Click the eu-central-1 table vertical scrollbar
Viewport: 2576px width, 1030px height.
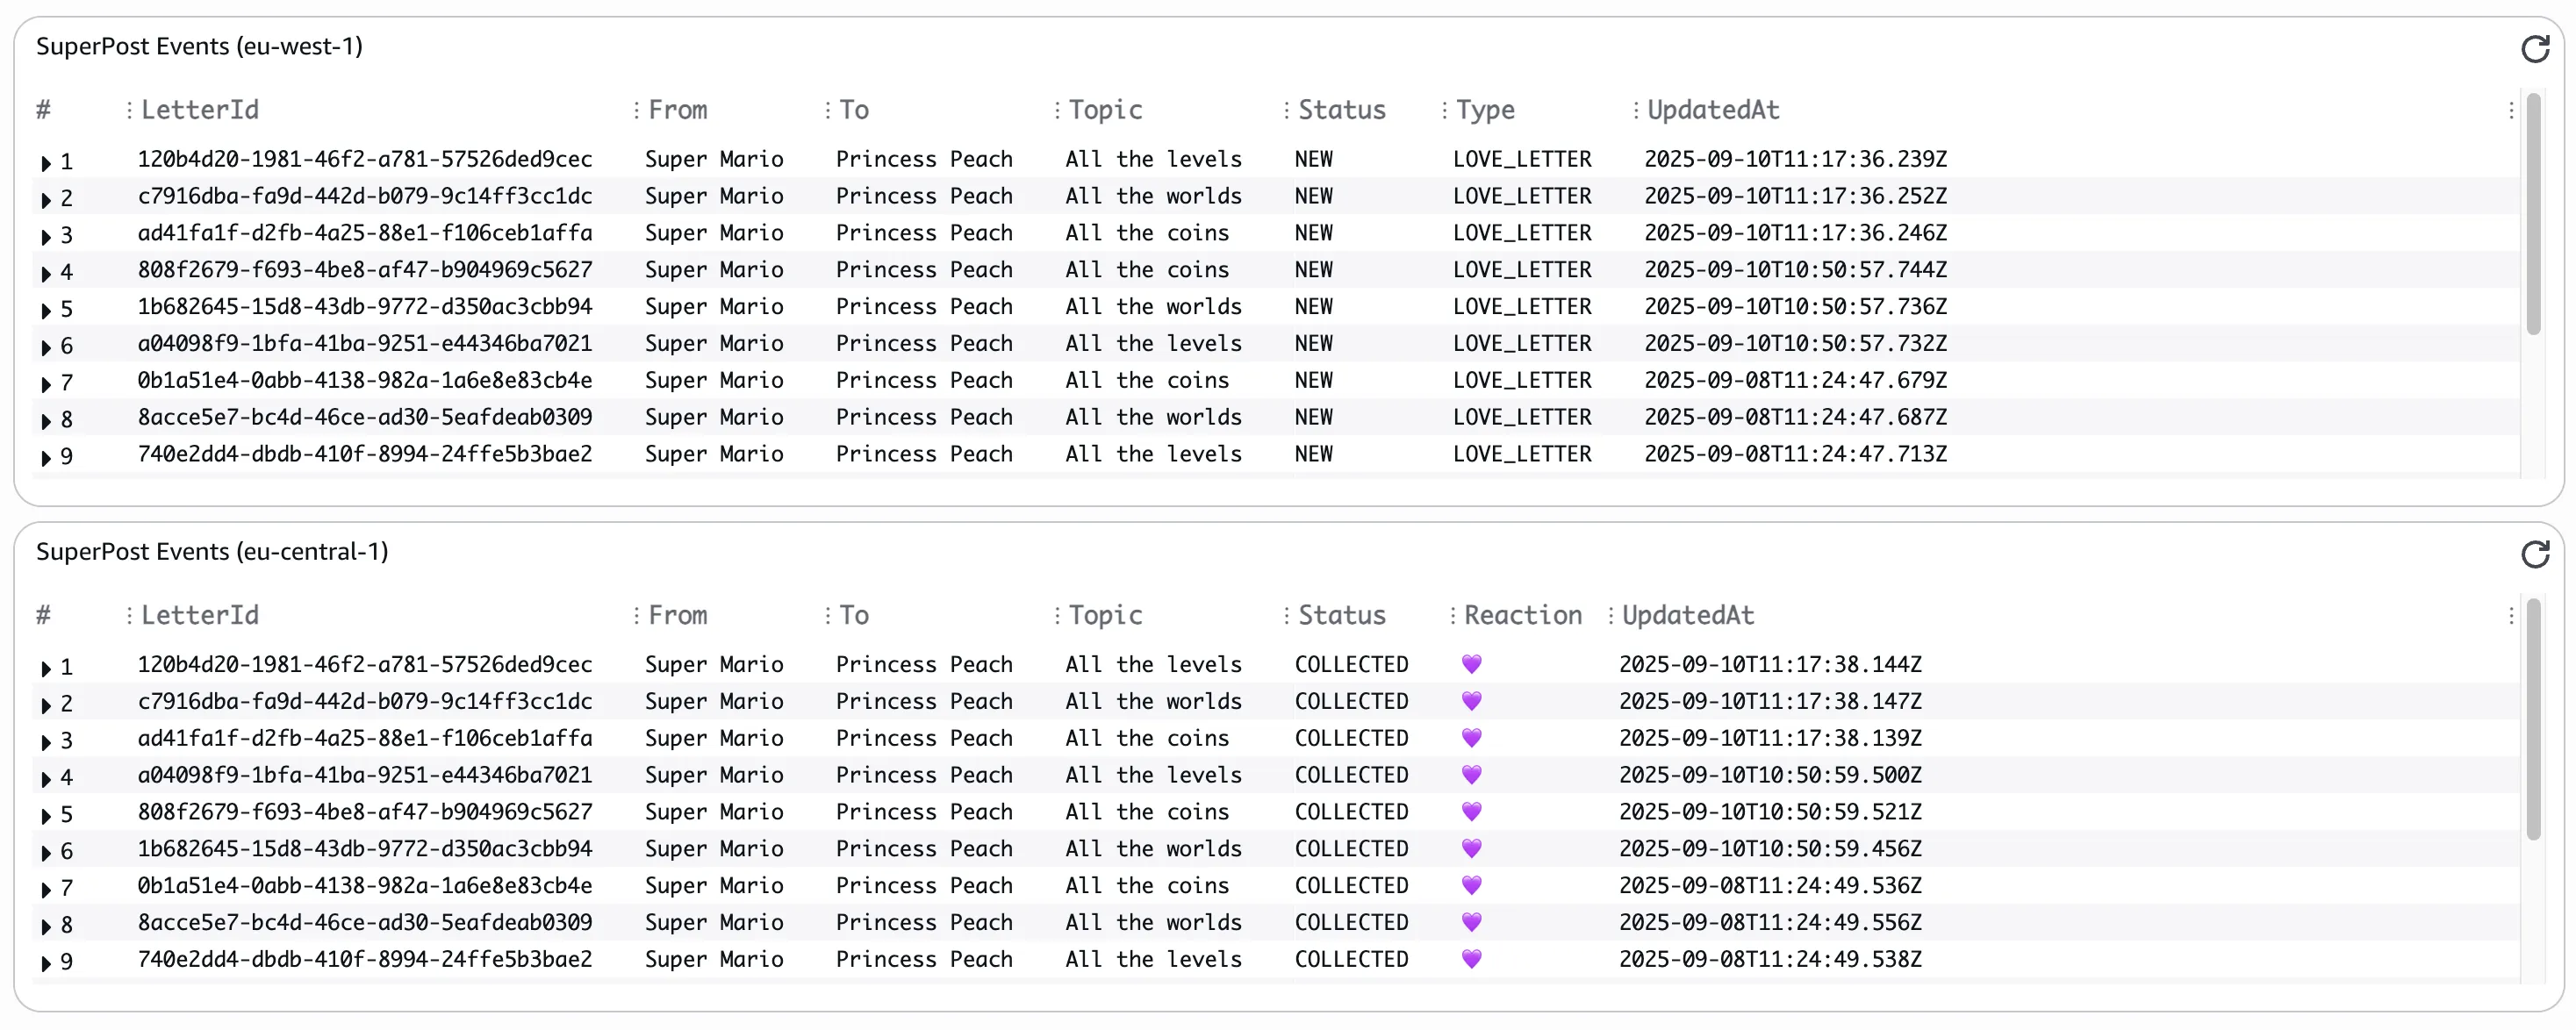coord(2533,719)
